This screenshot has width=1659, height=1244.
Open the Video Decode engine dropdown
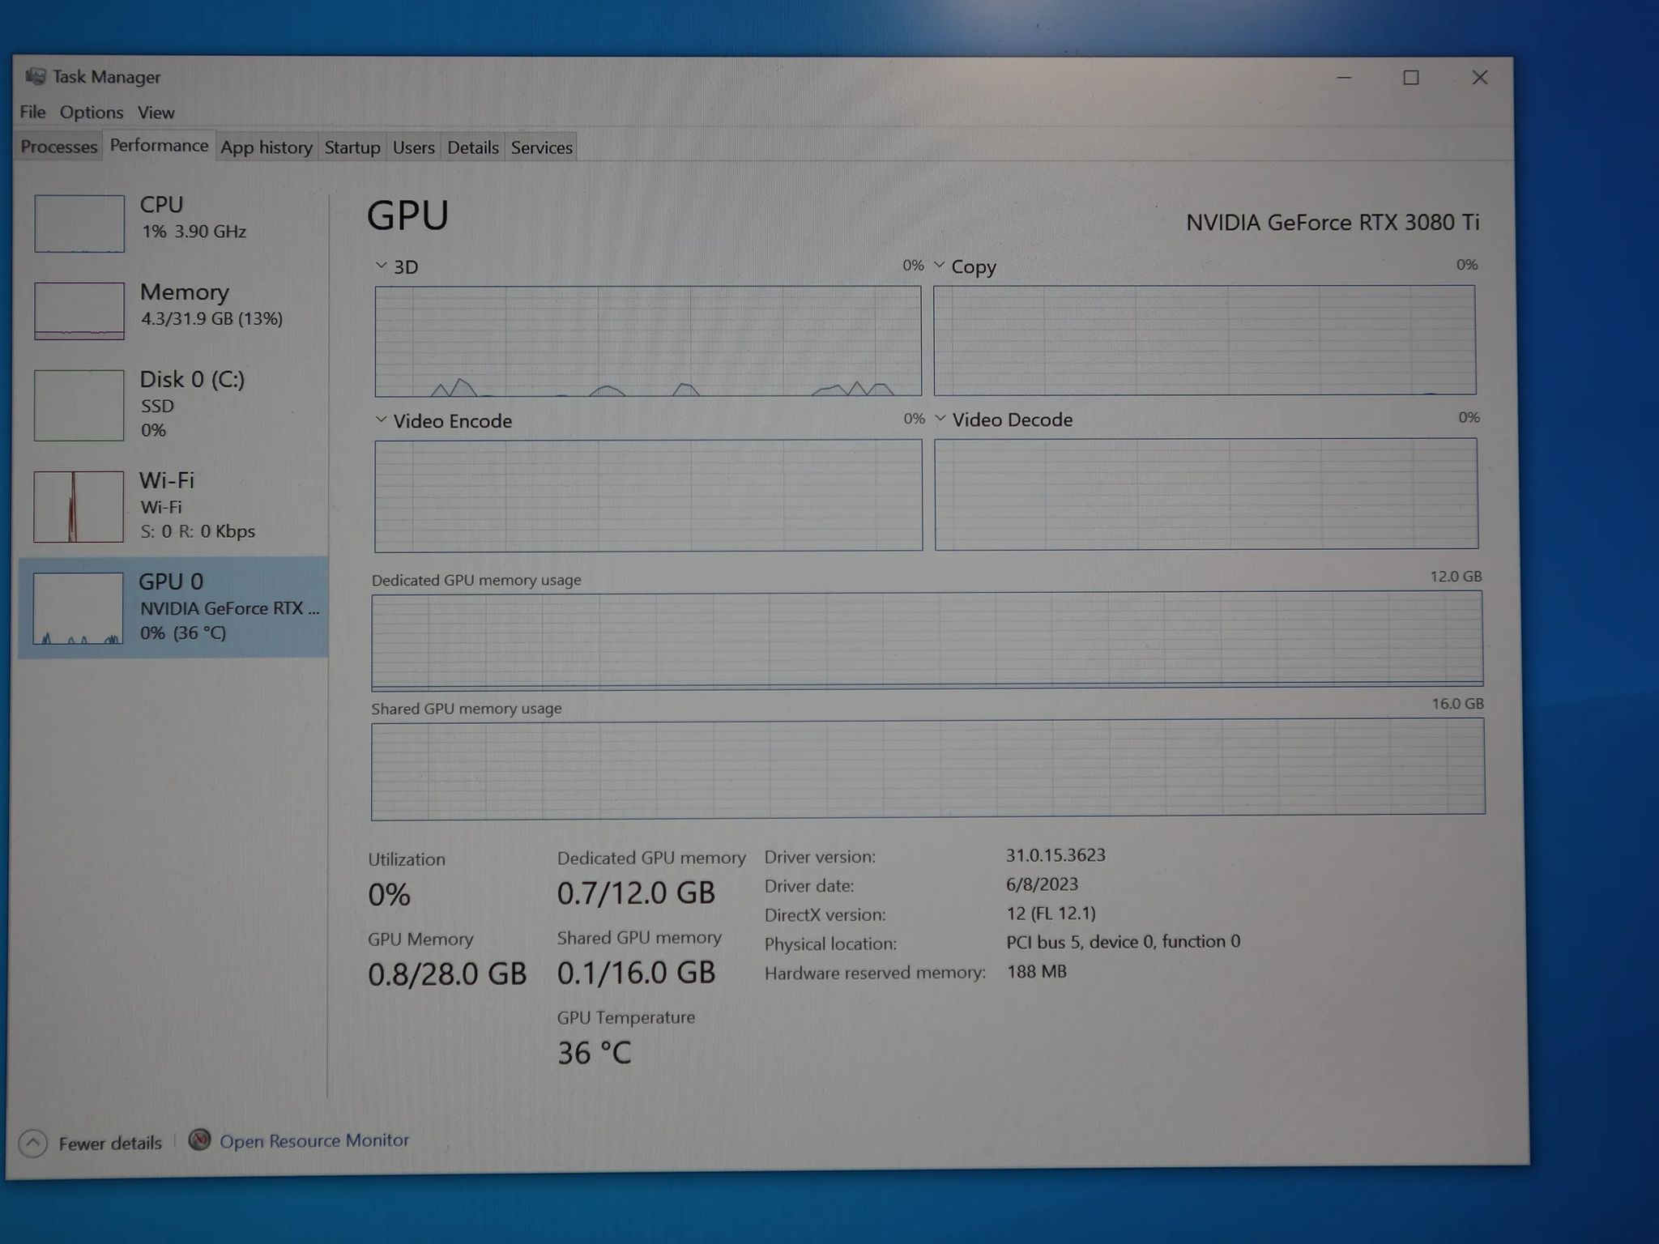940,419
